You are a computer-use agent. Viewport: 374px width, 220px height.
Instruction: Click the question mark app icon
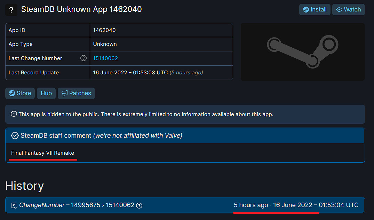tap(11, 10)
